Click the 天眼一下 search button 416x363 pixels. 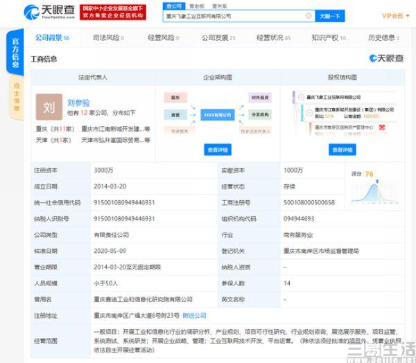(x=330, y=16)
